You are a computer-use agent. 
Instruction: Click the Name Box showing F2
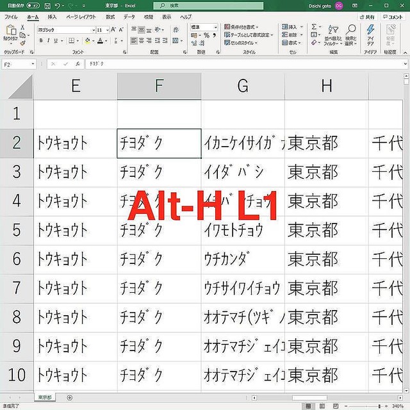click(x=19, y=64)
